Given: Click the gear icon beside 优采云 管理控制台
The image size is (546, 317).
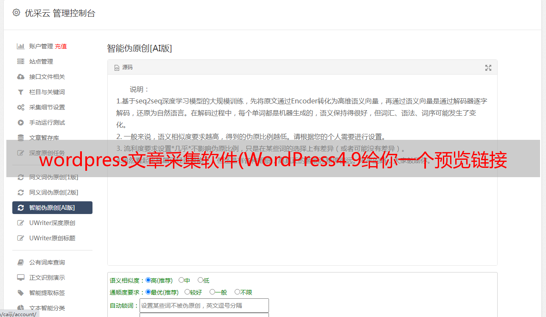Looking at the screenshot, I should pyautogui.click(x=16, y=13).
